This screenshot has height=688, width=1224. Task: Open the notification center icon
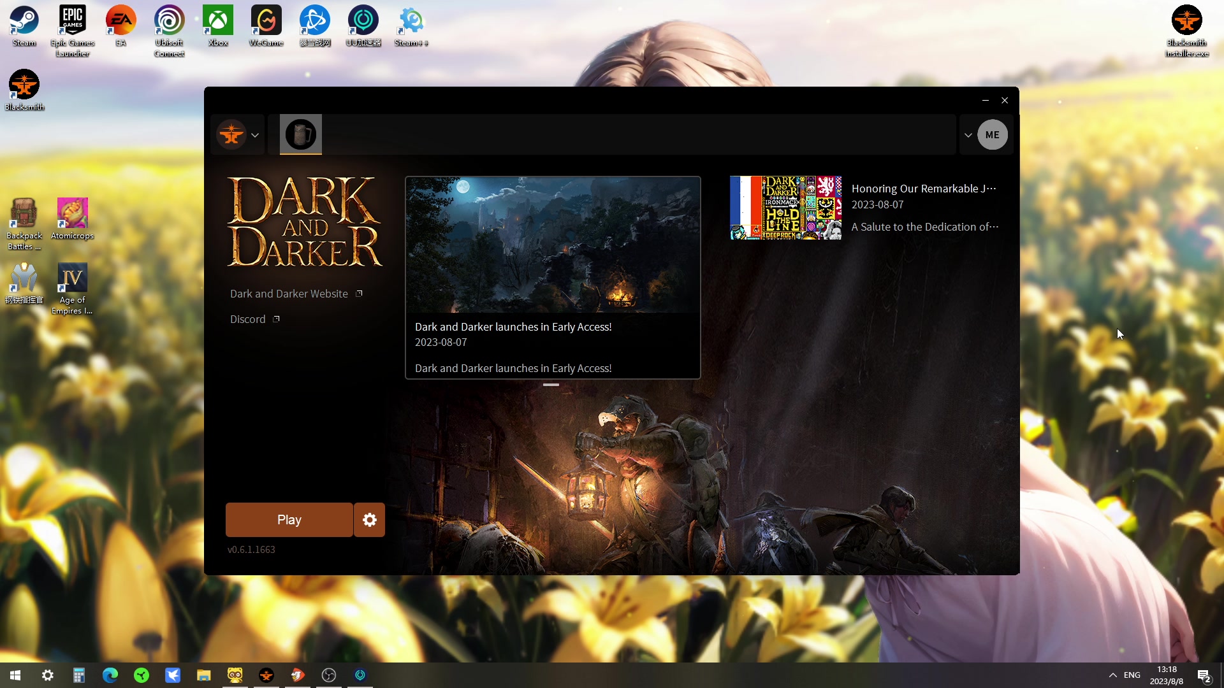coord(1204,675)
